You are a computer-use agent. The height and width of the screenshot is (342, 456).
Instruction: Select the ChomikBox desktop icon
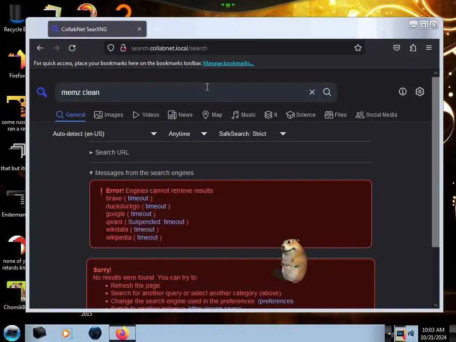(x=14, y=295)
